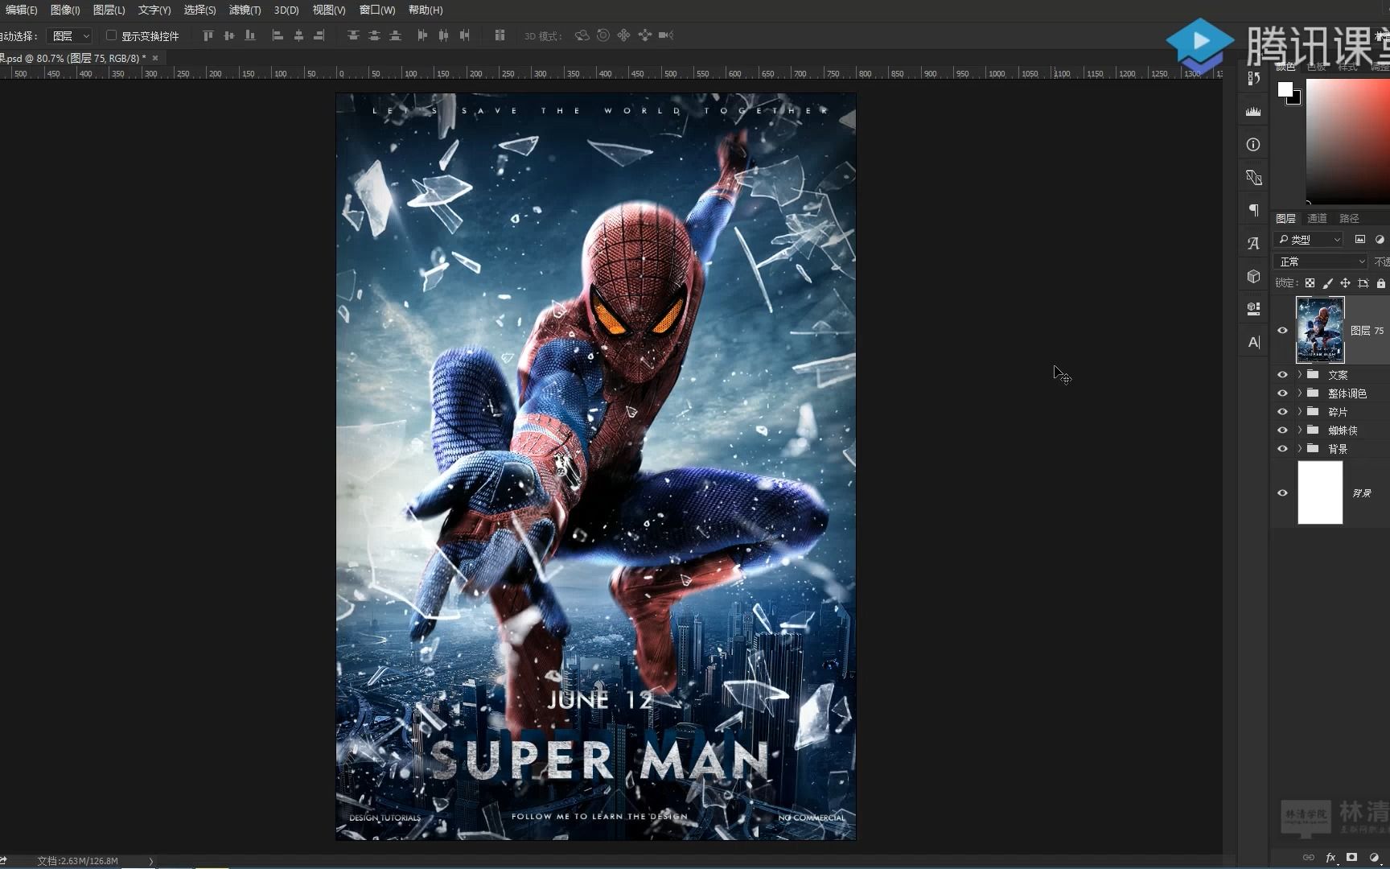Open the 滤镜(T) menu
The width and height of the screenshot is (1390, 869).
(245, 10)
